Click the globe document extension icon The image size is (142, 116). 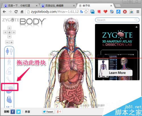click(131, 12)
